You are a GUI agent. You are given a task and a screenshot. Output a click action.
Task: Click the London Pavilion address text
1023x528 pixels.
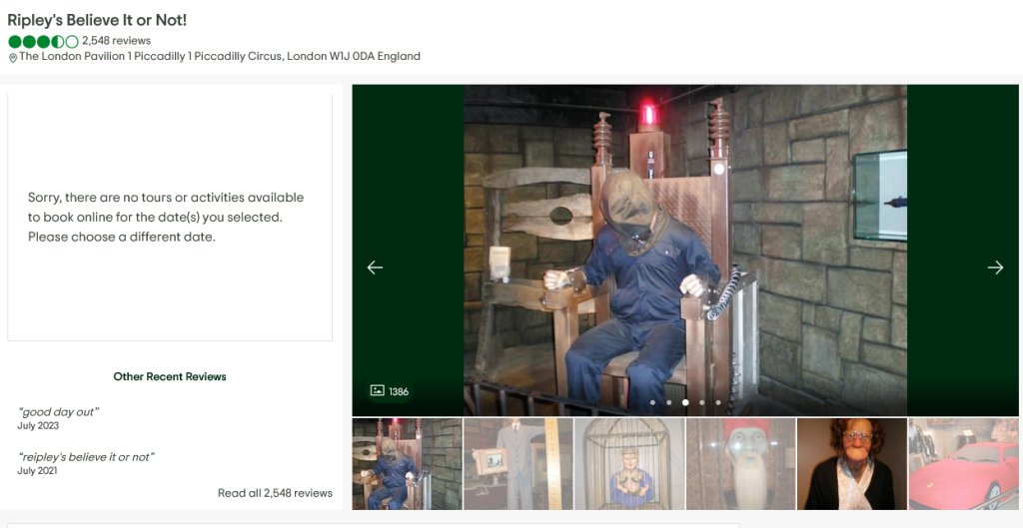[220, 57]
